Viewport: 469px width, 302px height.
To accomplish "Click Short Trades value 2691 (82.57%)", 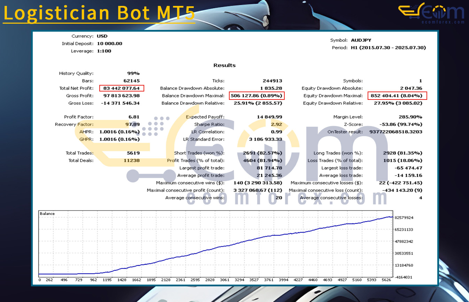I will (x=262, y=153).
